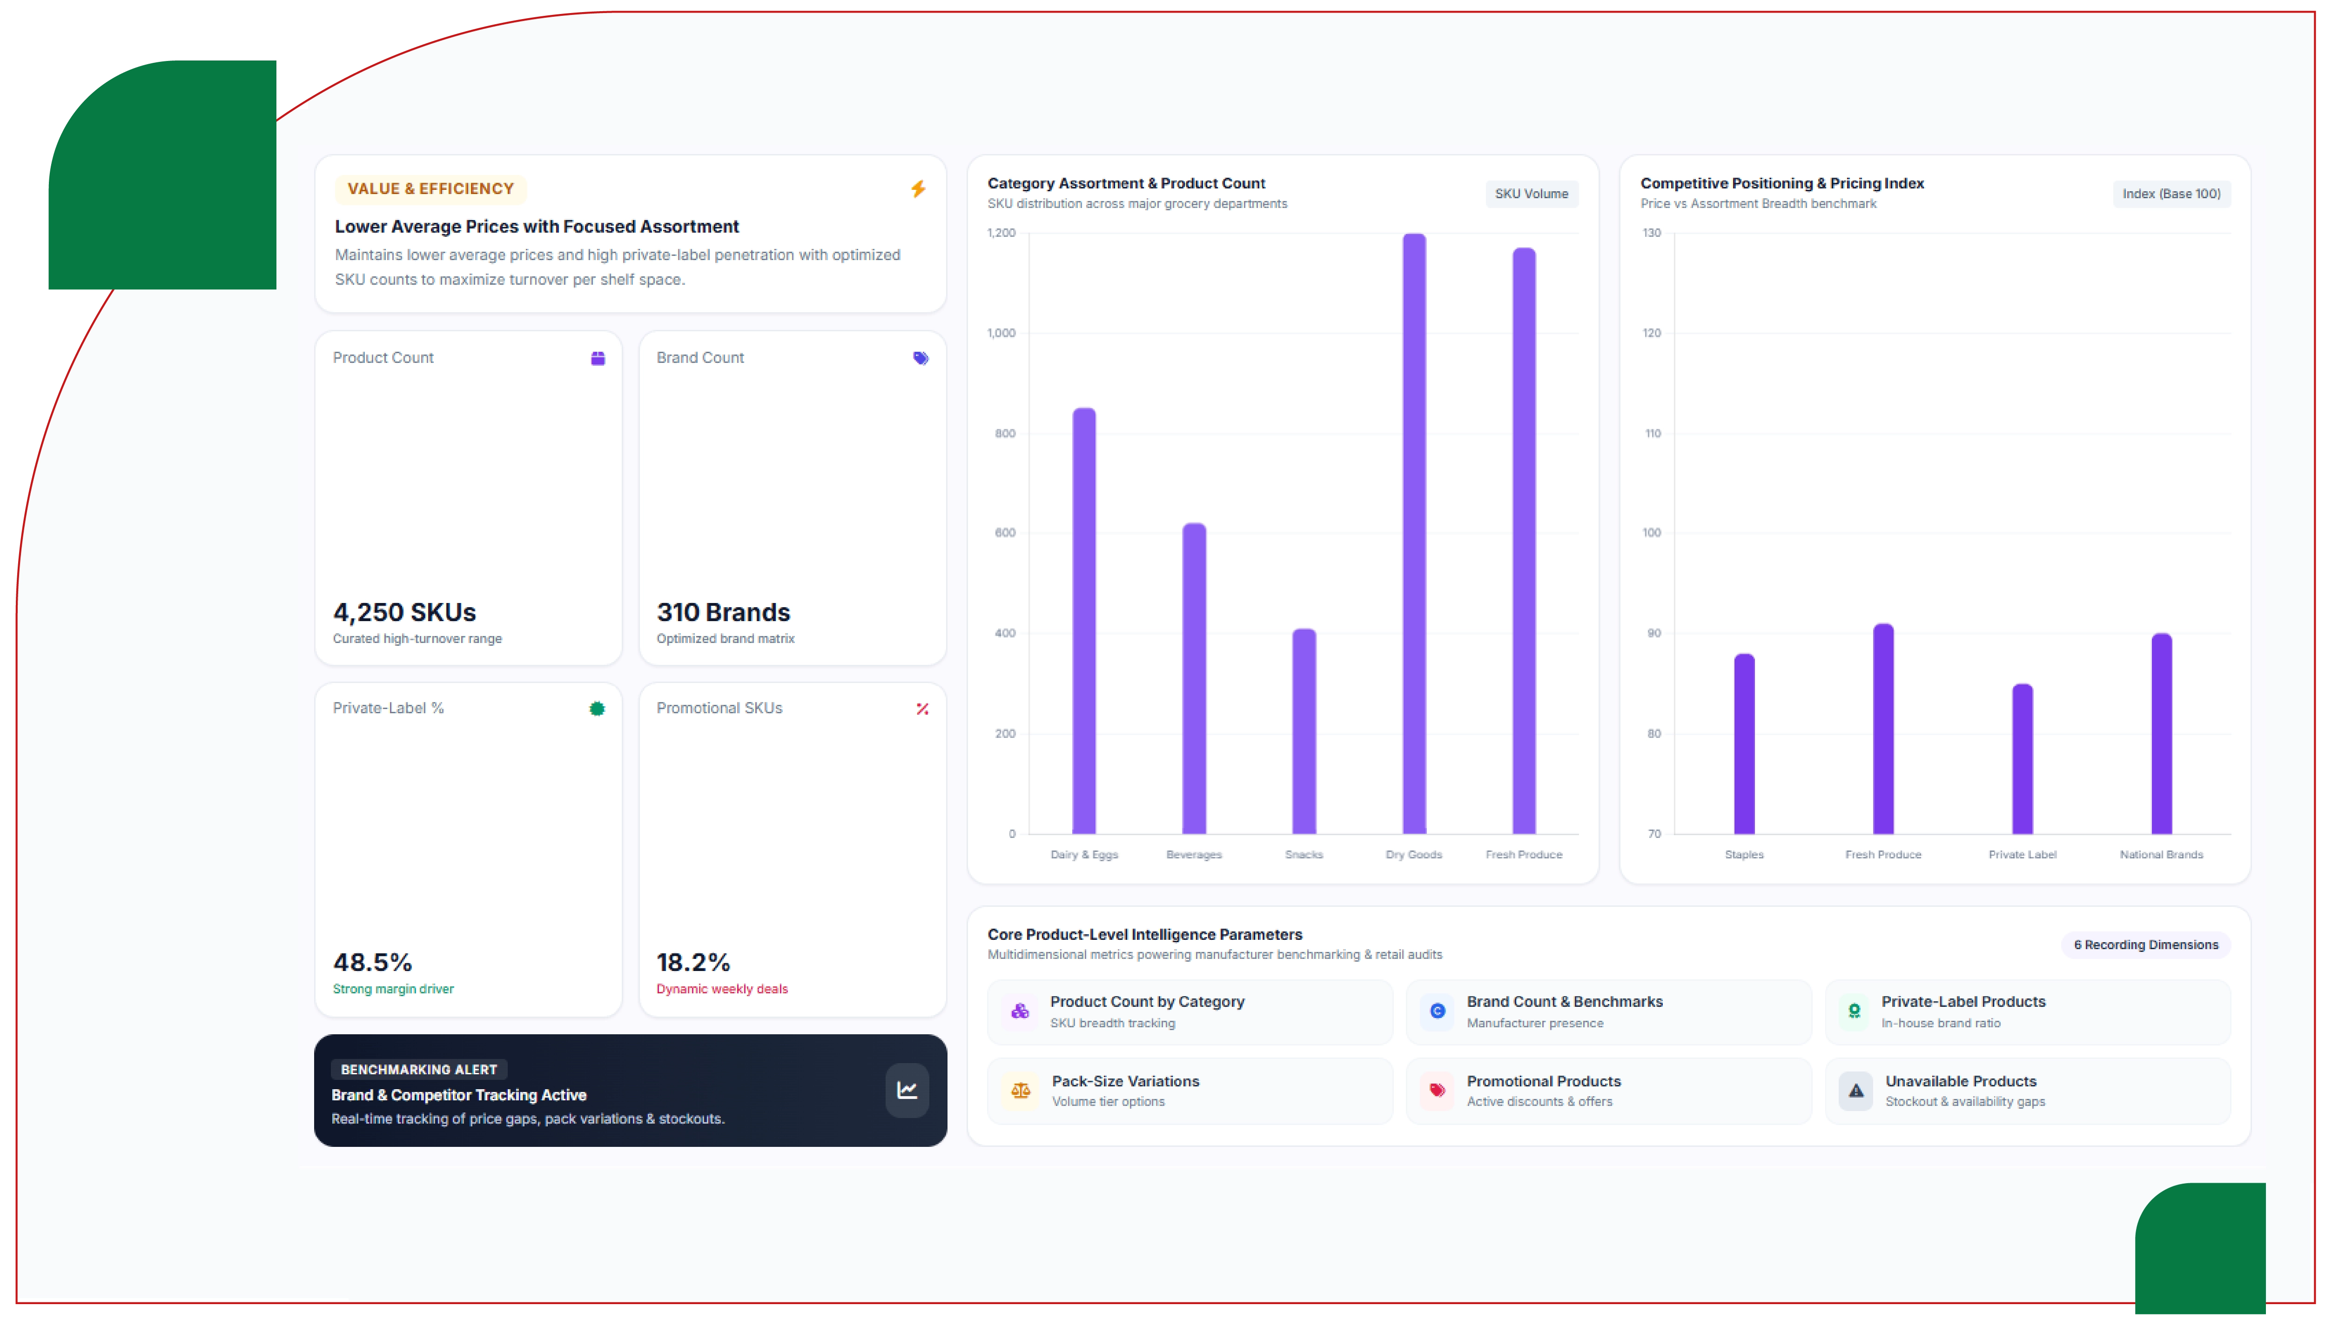Click the Product Count box icon
The height and width of the screenshot is (1326, 2332).
pos(598,358)
